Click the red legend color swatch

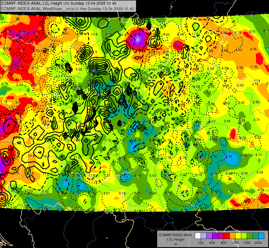point(227,236)
